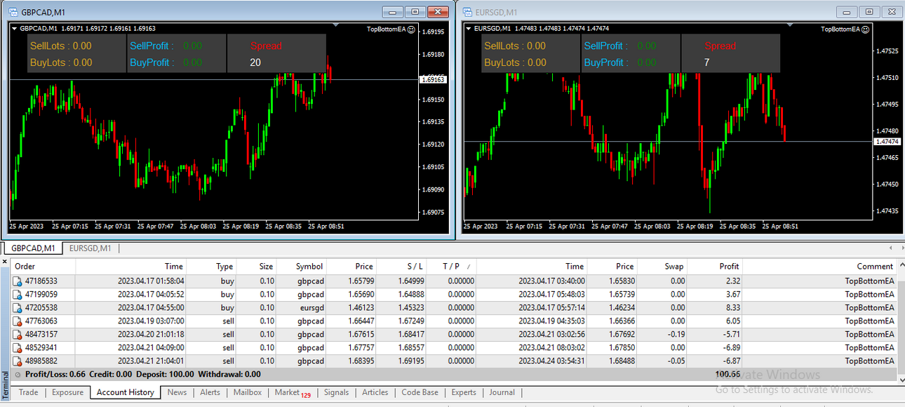Switch to the GBPCAD,M1 chart tab
The image size is (905, 407).
32,248
